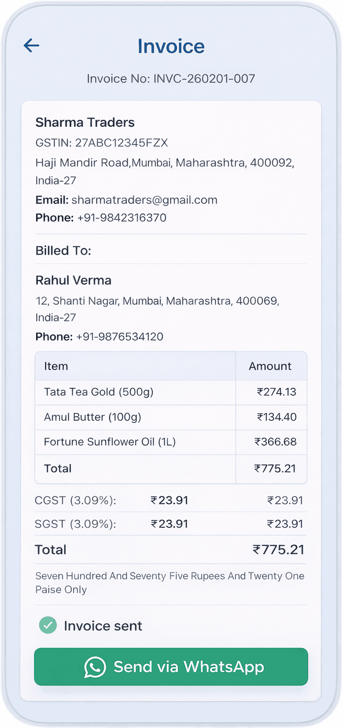
Task: Select the Fortune Sunflower Oil (1L) row
Action: pos(110,442)
